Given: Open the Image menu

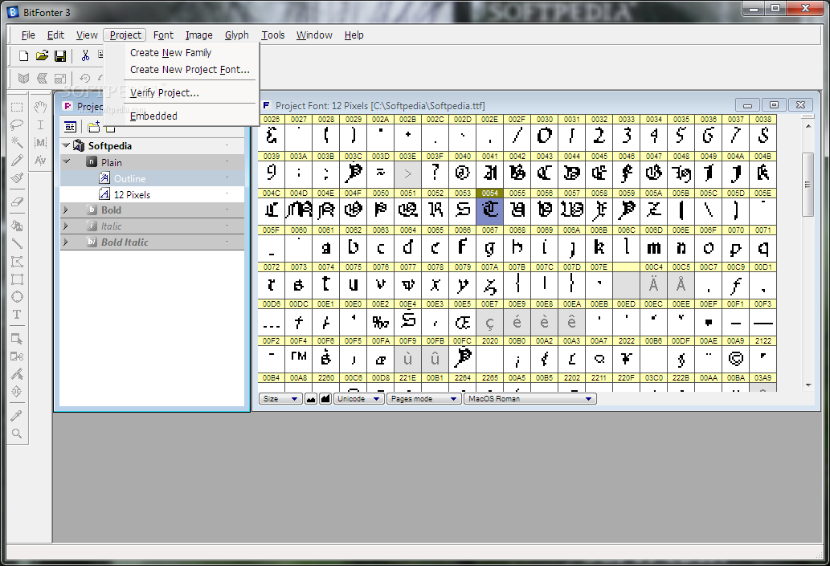Looking at the screenshot, I should [x=199, y=35].
